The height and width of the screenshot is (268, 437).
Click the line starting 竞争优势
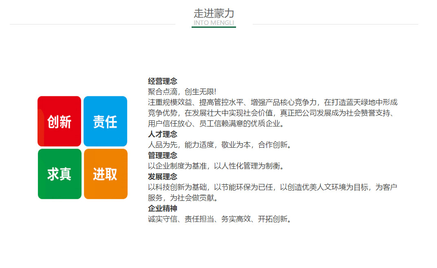point(271,113)
